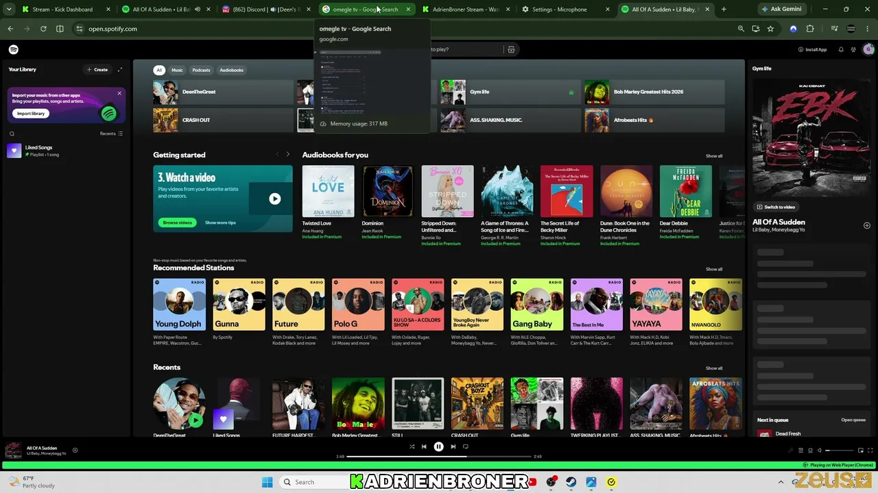Open the Windows Start menu
Viewport: 878px width, 493px height.
(267, 482)
